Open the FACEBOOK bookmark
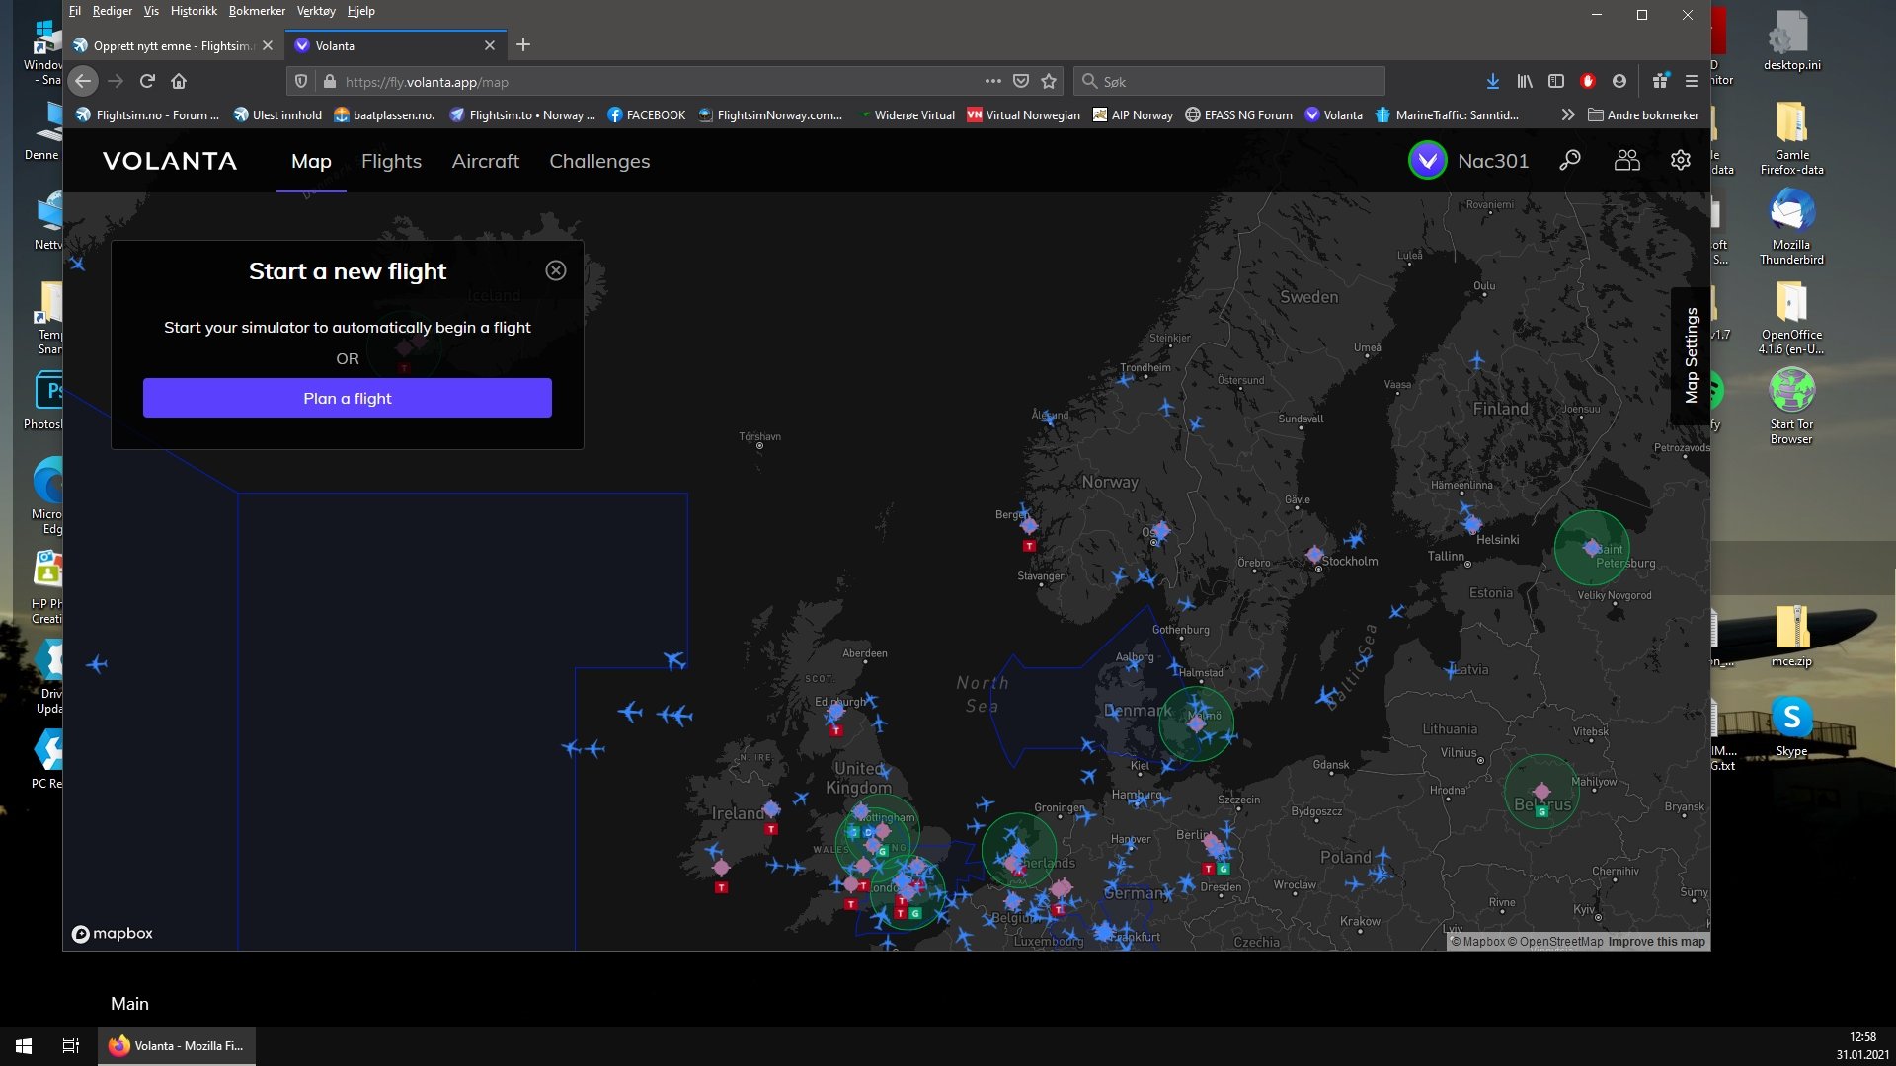The image size is (1896, 1066). pyautogui.click(x=646, y=114)
